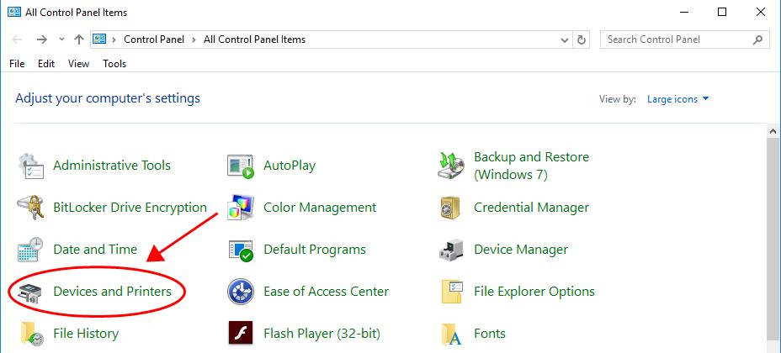Go forward with the Forward arrow

[42, 40]
